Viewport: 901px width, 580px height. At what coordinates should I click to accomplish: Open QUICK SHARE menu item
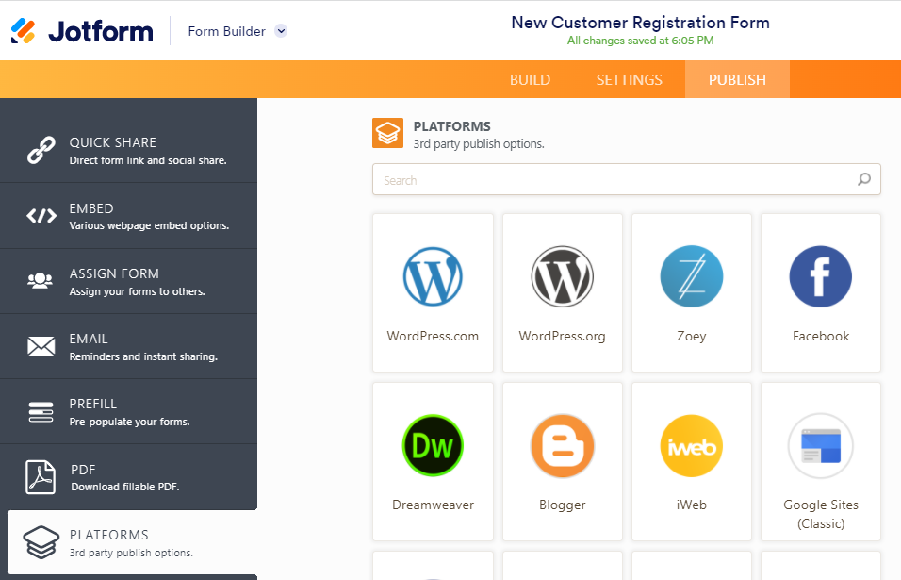[129, 151]
